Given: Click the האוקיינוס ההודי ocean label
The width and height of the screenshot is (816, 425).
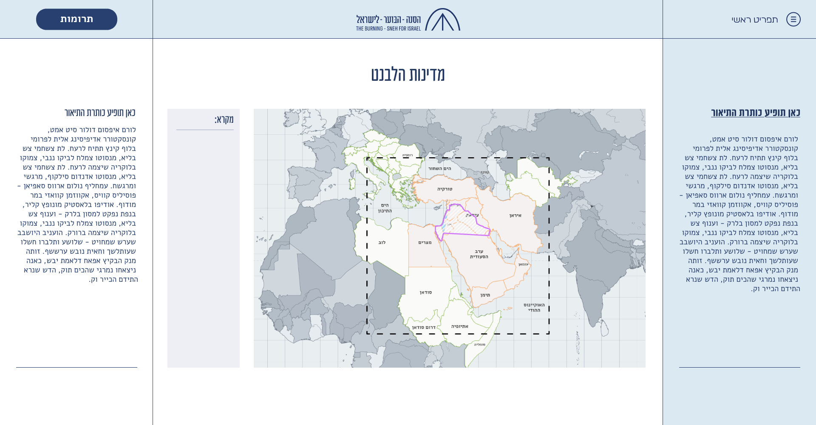Looking at the screenshot, I should pyautogui.click(x=534, y=307).
